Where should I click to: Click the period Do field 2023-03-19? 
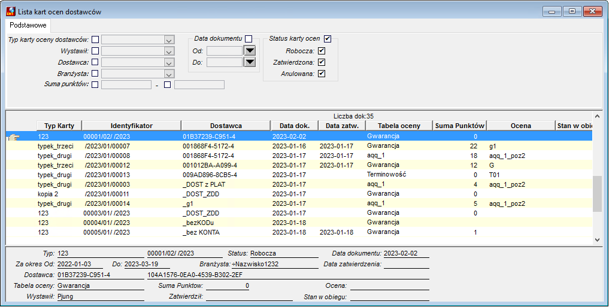(147, 265)
